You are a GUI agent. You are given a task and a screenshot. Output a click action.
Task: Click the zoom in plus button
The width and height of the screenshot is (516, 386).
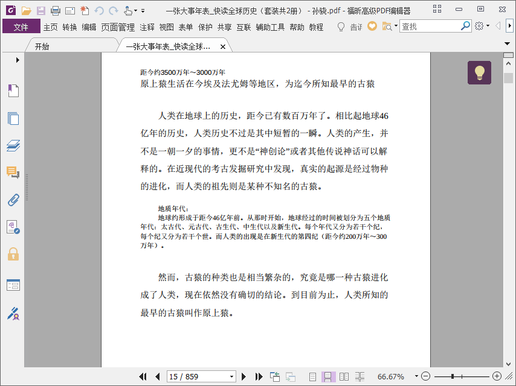pyautogui.click(x=497, y=376)
